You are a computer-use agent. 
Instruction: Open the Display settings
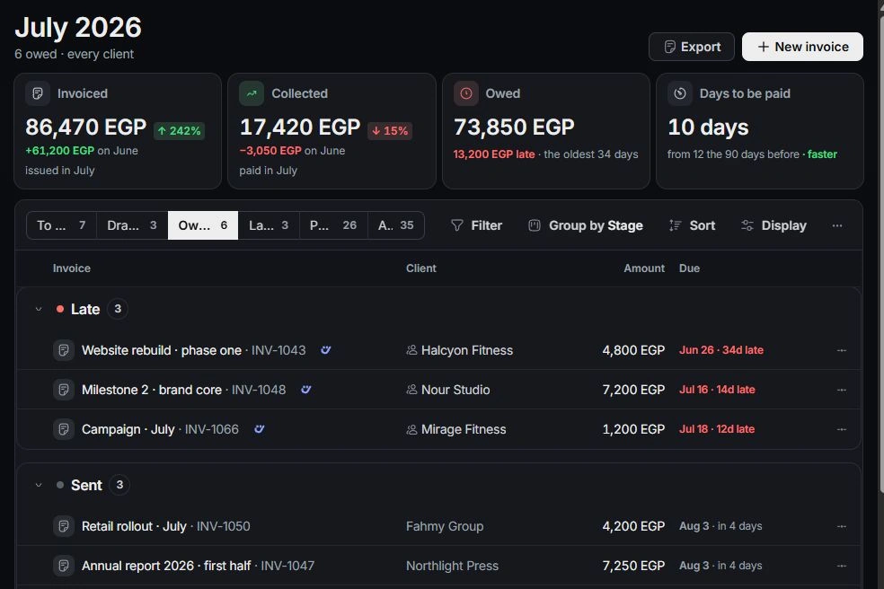[x=773, y=225]
